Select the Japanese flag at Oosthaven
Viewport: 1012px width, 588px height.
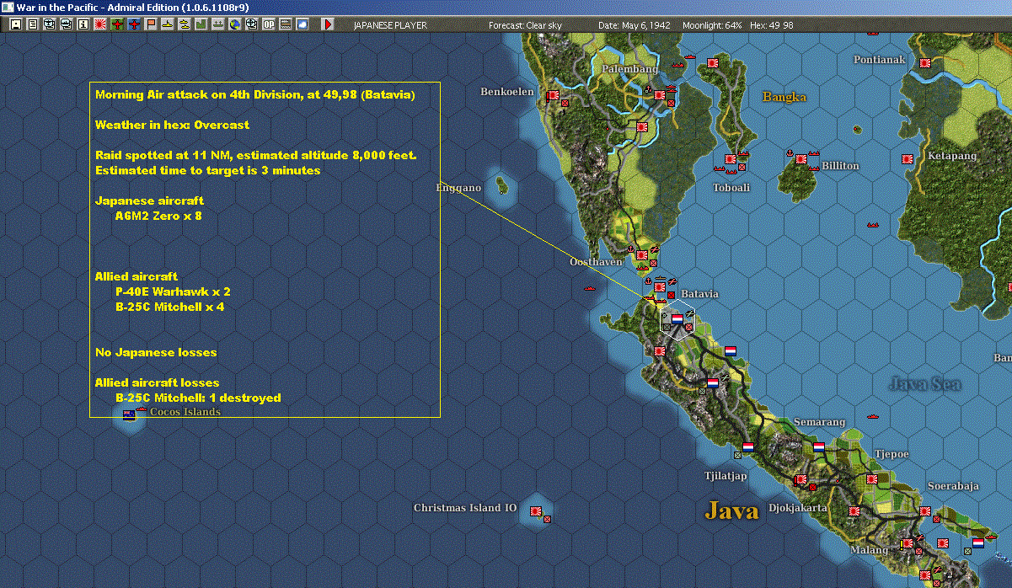pyautogui.click(x=641, y=254)
